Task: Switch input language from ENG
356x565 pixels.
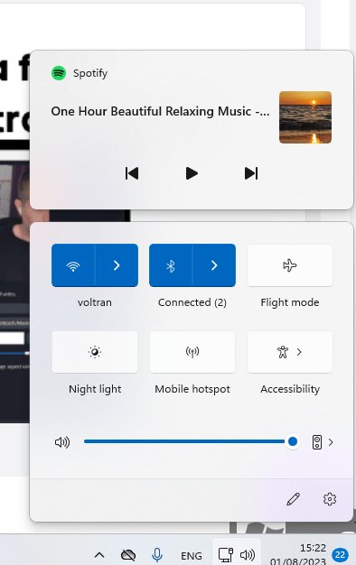Action: pyautogui.click(x=192, y=556)
